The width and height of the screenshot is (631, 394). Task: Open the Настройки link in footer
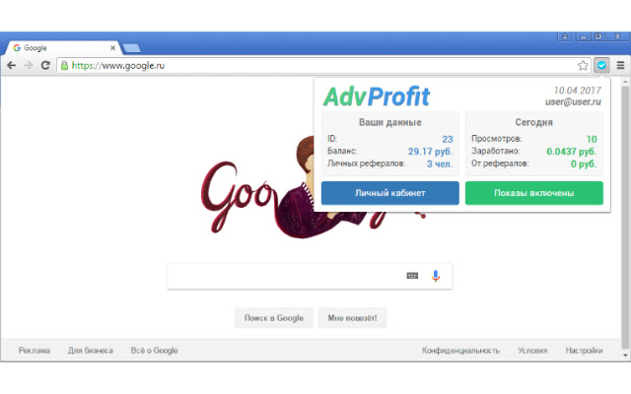584,351
